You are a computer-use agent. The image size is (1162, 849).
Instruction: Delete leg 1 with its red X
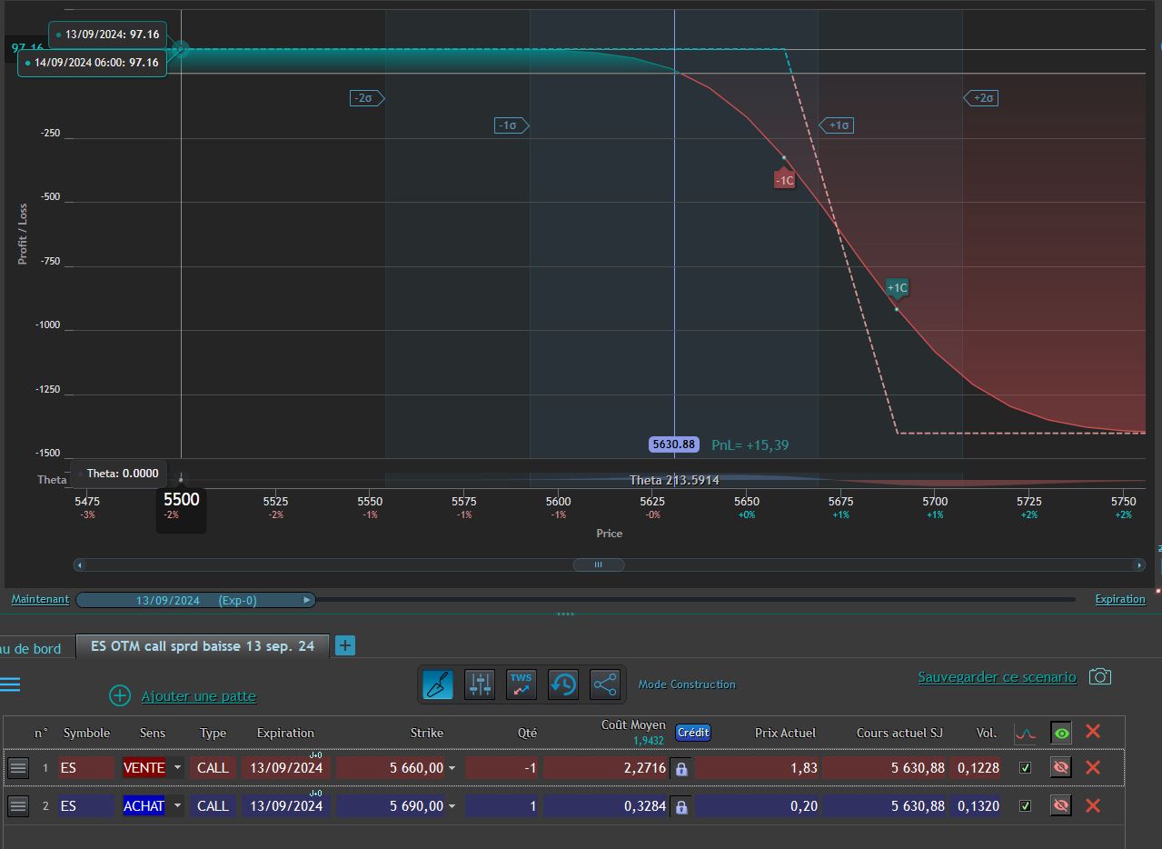(1093, 768)
